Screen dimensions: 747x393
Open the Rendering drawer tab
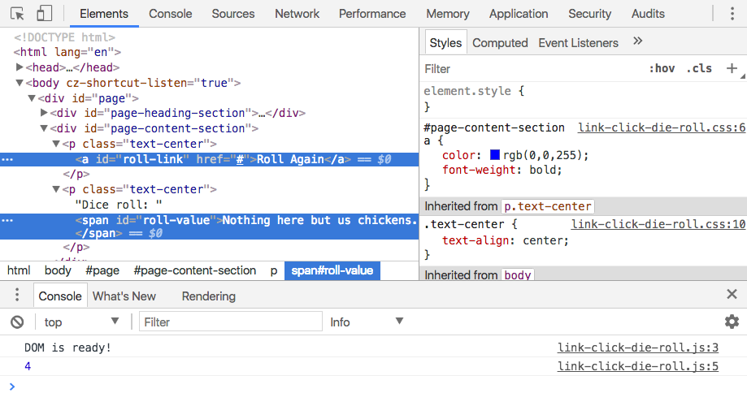click(x=209, y=296)
